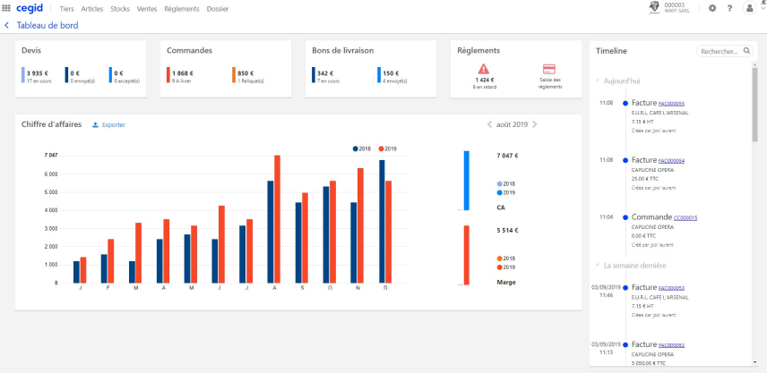Go to next month after août 2019
This screenshot has height=373, width=767.
click(x=535, y=124)
